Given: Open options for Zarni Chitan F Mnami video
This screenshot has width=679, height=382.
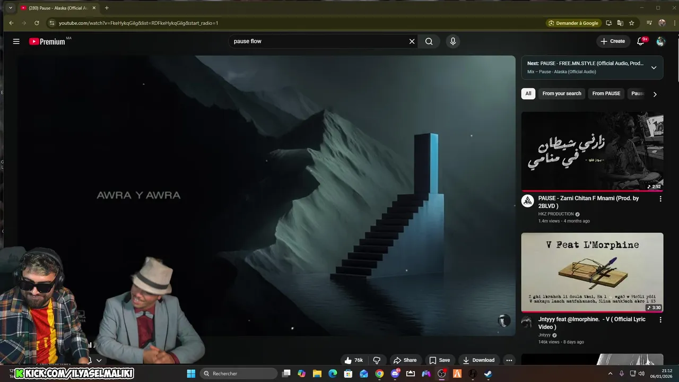Looking at the screenshot, I should tap(660, 199).
